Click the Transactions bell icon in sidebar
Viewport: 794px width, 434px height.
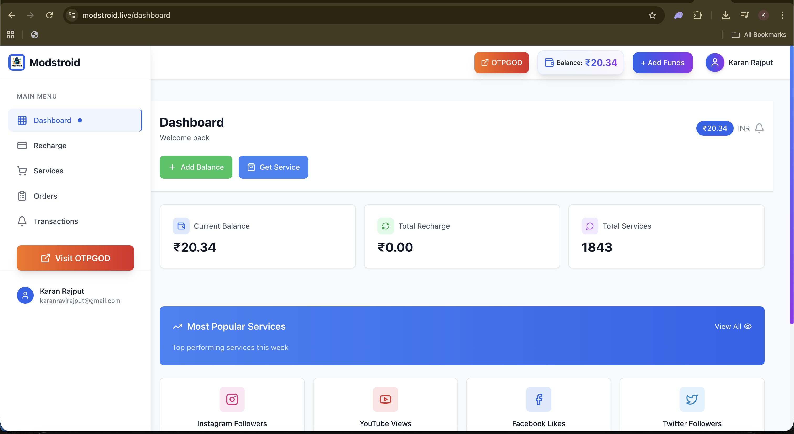pyautogui.click(x=22, y=221)
